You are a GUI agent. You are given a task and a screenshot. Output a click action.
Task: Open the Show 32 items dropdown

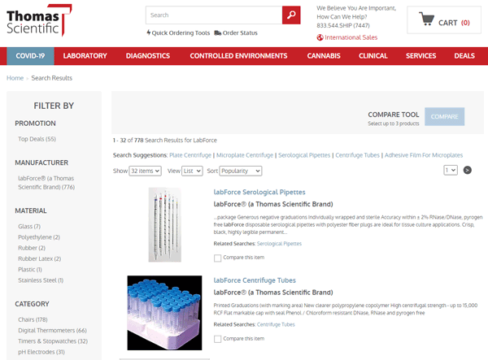[145, 171]
